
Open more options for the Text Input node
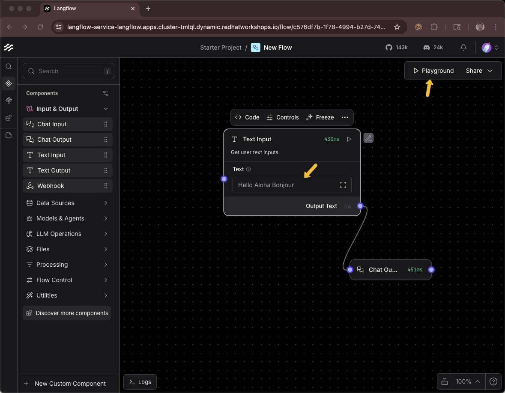tap(346, 117)
